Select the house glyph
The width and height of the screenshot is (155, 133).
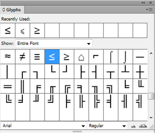click(81, 57)
